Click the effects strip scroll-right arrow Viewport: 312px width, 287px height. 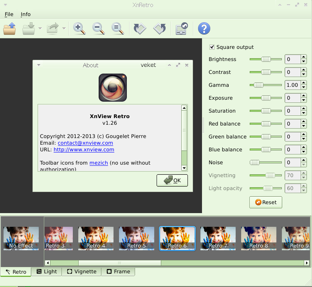(307, 263)
